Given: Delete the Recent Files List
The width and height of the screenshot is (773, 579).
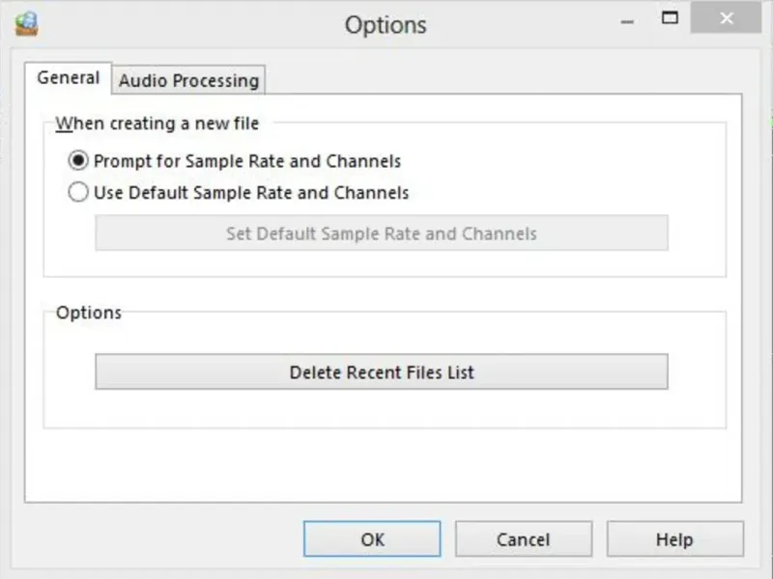Looking at the screenshot, I should (381, 372).
